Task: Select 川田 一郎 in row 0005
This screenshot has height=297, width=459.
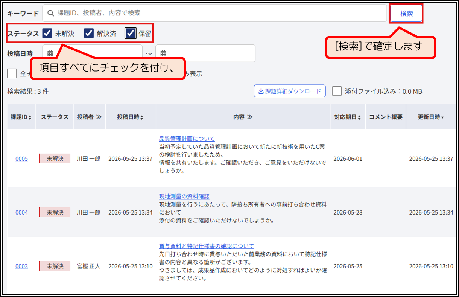Action: pos(88,158)
